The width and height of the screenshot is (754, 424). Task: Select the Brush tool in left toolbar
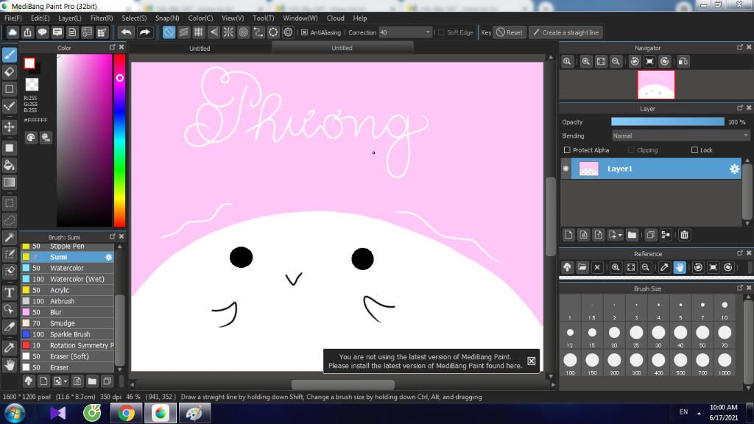tap(10, 54)
